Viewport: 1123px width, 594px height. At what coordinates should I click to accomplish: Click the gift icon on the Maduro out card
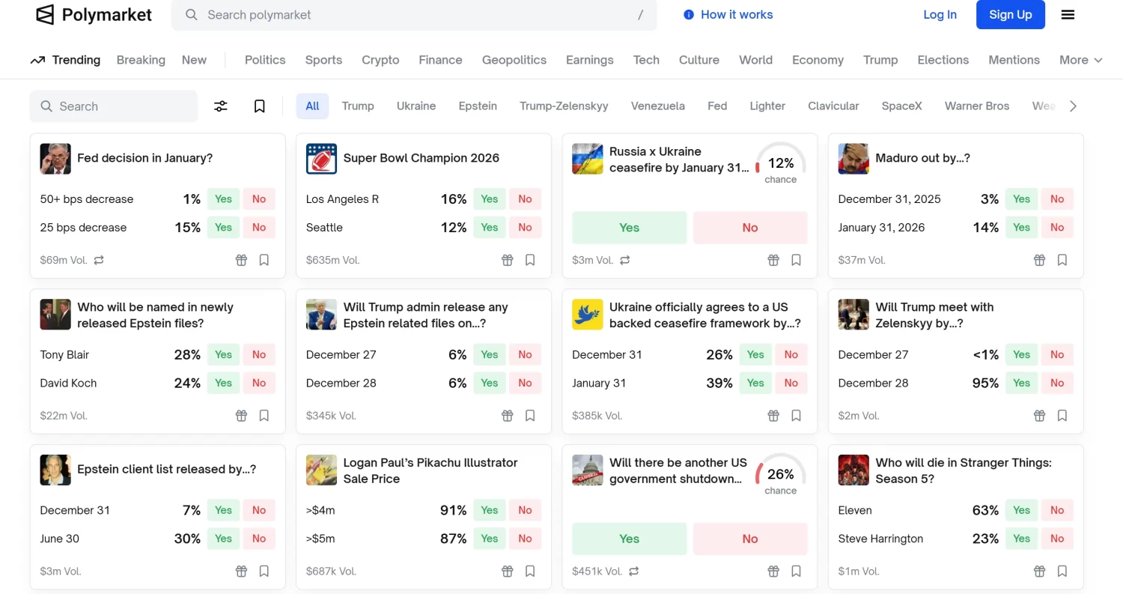point(1039,260)
